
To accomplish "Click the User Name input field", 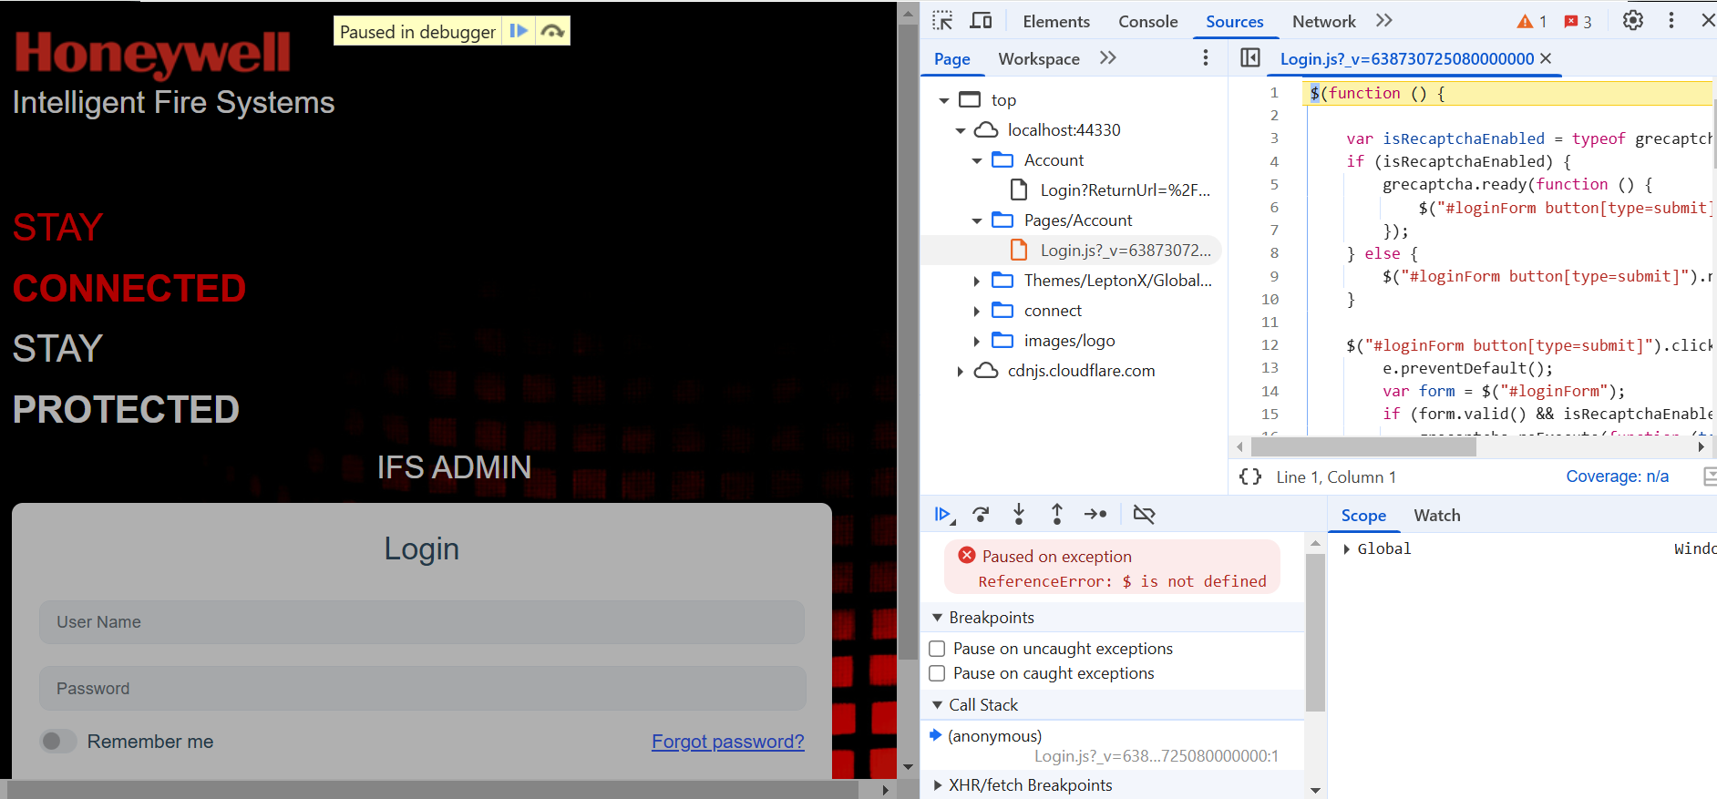I will click(422, 622).
